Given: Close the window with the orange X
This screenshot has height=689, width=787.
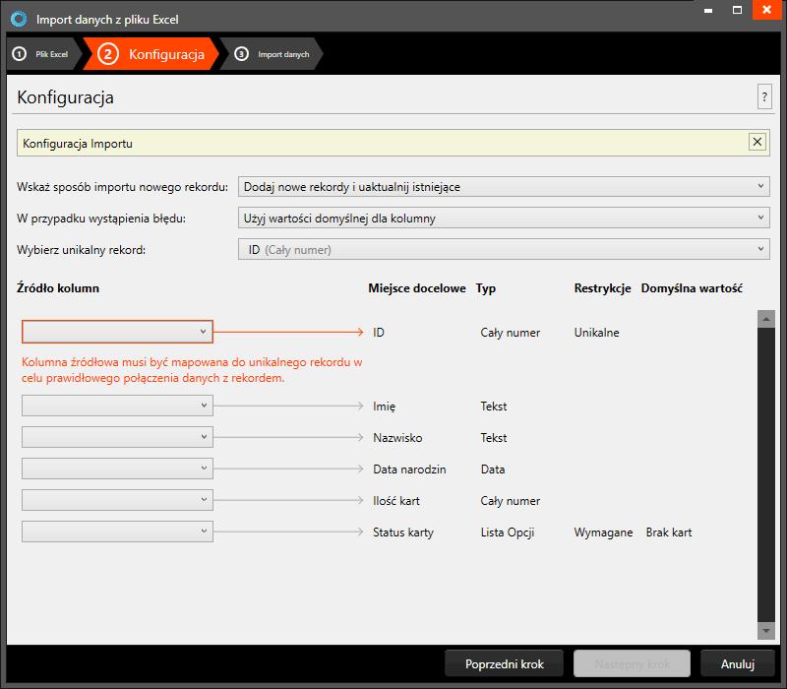Looking at the screenshot, I should coord(767,10).
